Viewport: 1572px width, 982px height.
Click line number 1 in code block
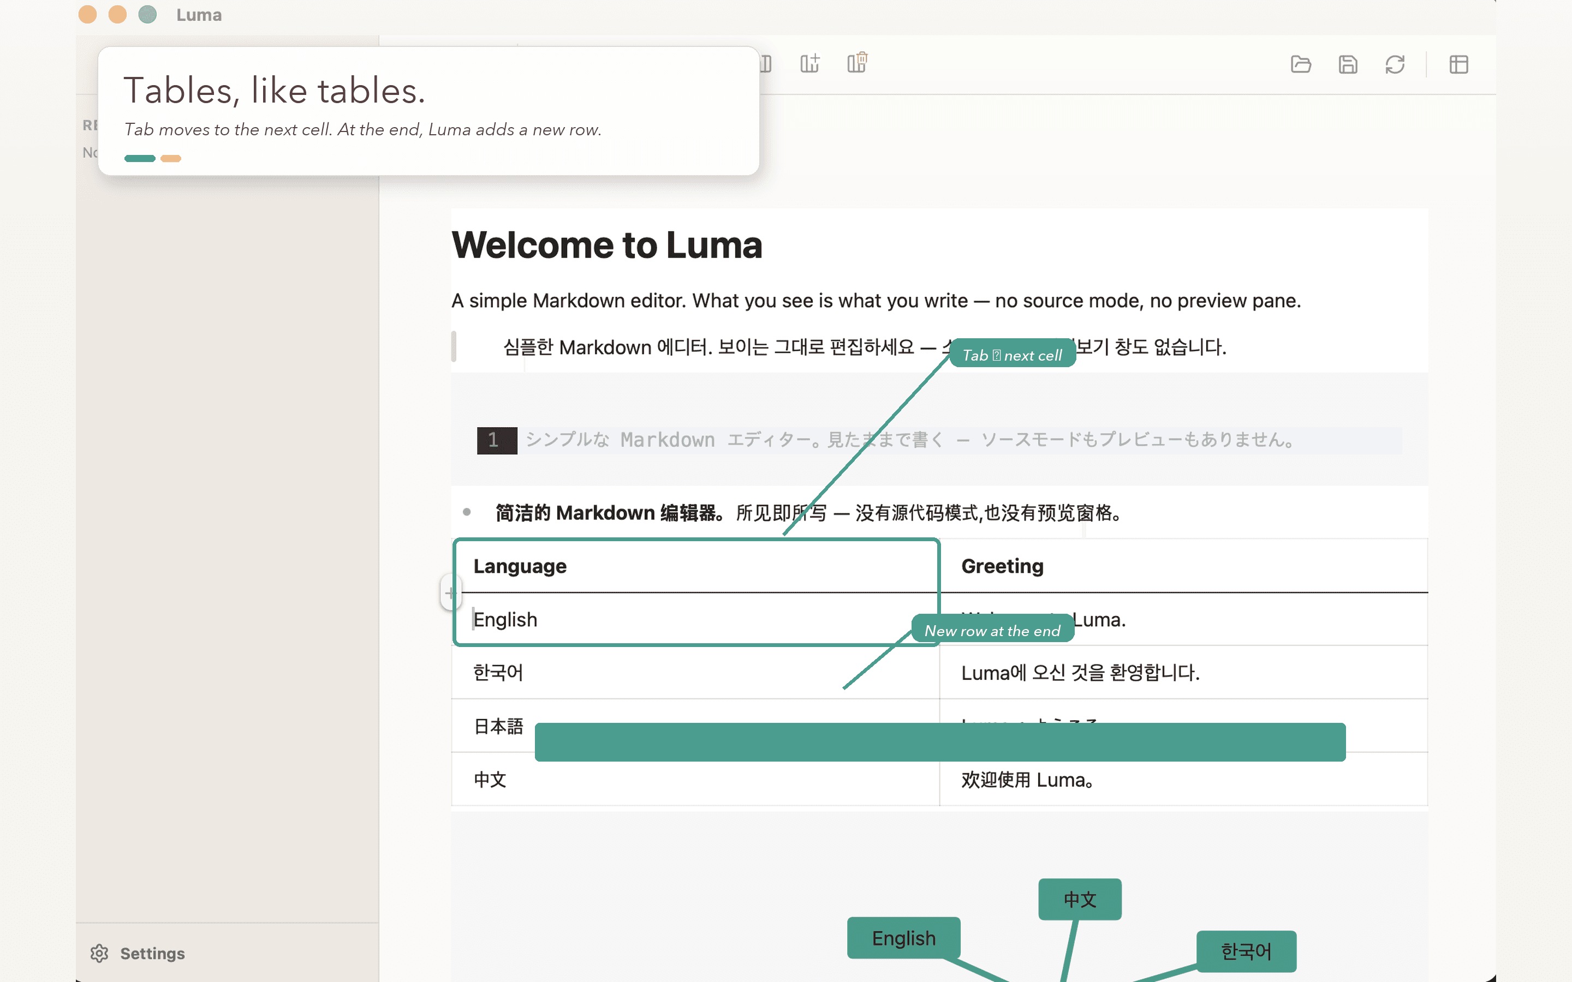[497, 440]
